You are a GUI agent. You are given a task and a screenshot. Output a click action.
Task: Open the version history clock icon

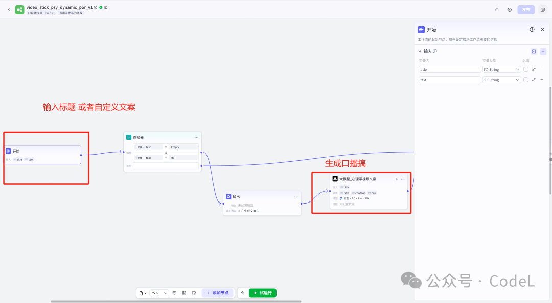510,10
